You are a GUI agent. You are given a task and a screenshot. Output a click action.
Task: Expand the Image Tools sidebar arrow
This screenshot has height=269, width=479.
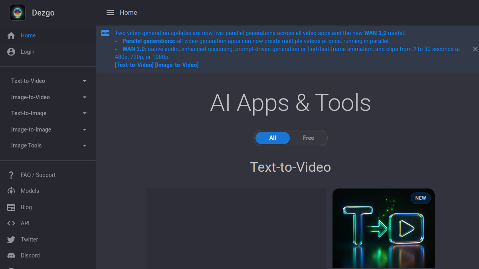85,145
